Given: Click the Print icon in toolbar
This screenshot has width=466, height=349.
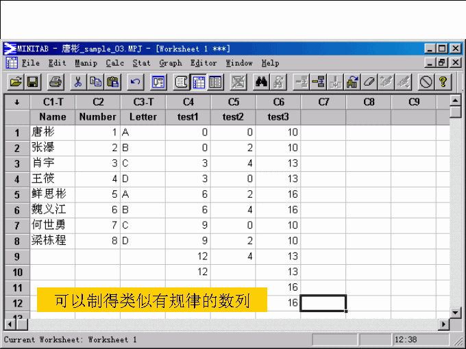Looking at the screenshot, I should [56, 82].
